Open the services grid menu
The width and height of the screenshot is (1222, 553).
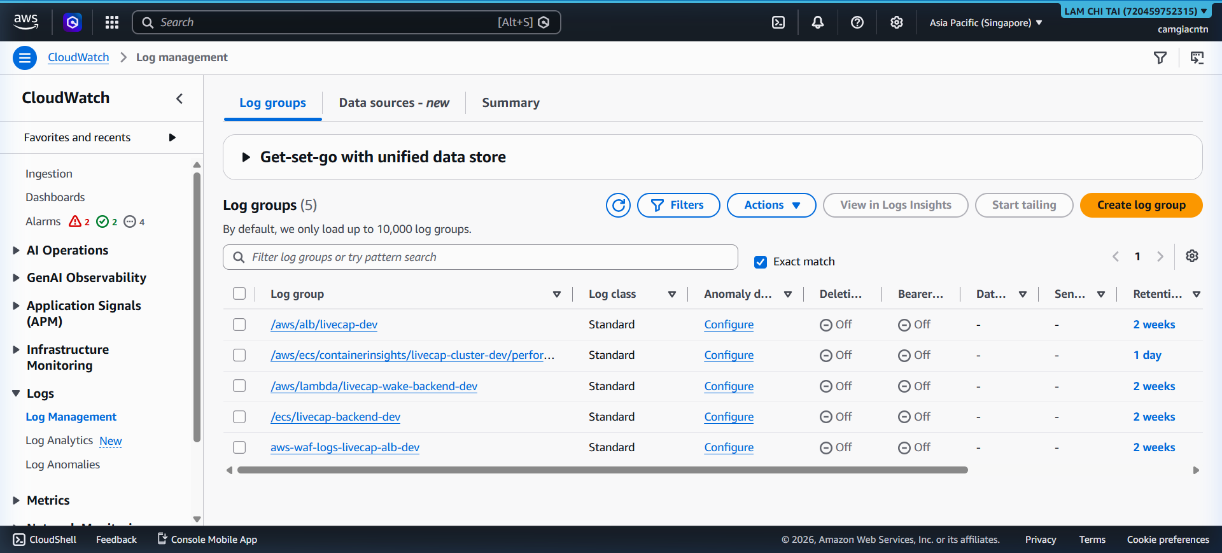(x=112, y=22)
